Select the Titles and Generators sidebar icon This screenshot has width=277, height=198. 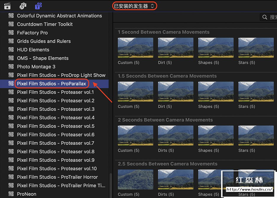38,6
